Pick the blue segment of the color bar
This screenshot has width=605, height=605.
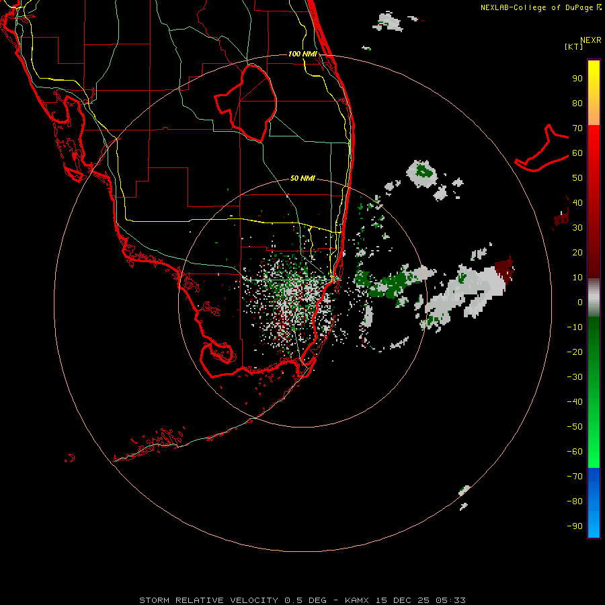point(594,502)
